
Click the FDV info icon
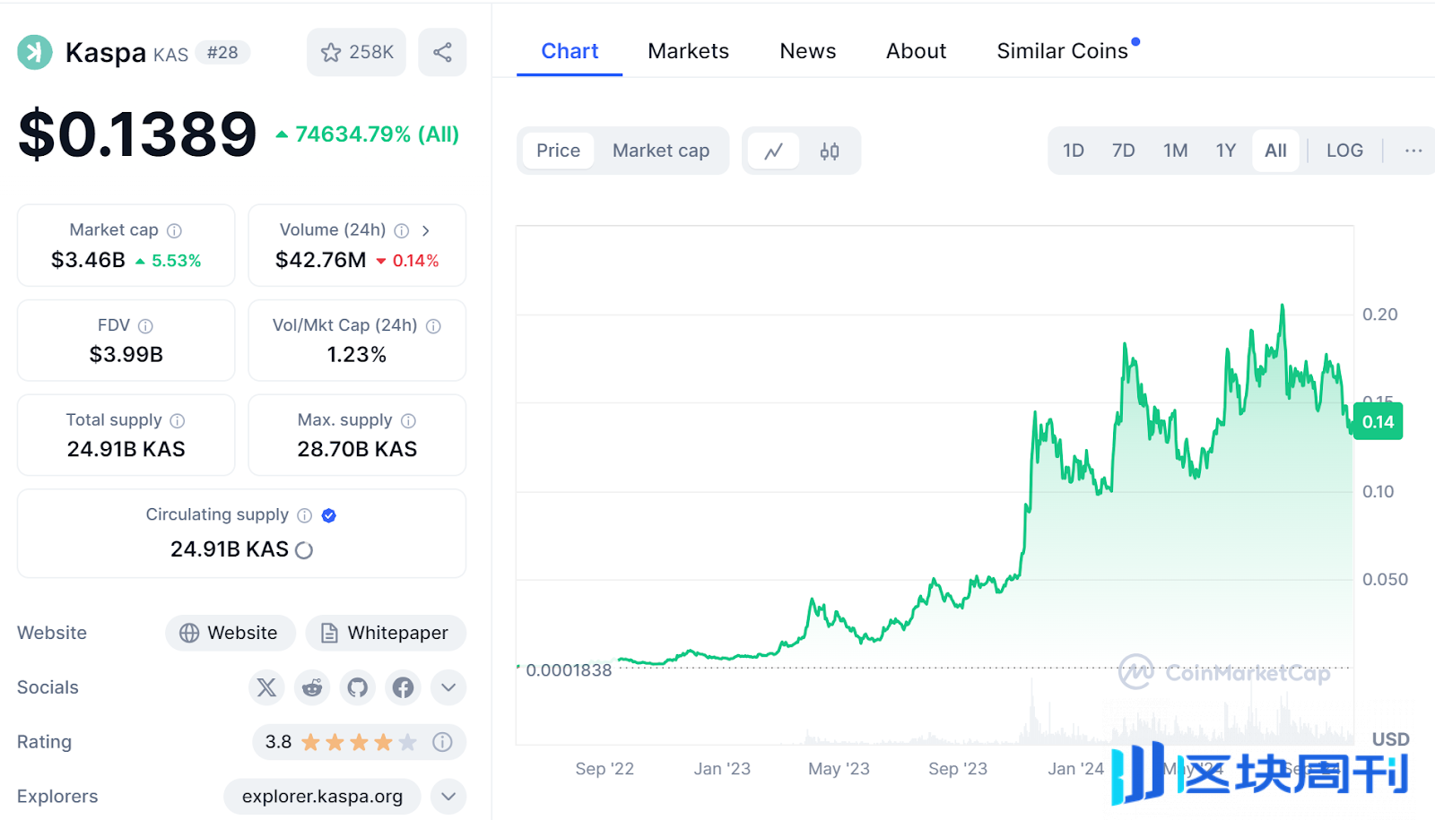pyautogui.click(x=145, y=326)
